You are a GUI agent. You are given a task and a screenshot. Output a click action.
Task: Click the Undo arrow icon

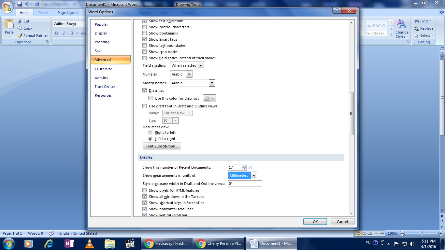[27, 4]
